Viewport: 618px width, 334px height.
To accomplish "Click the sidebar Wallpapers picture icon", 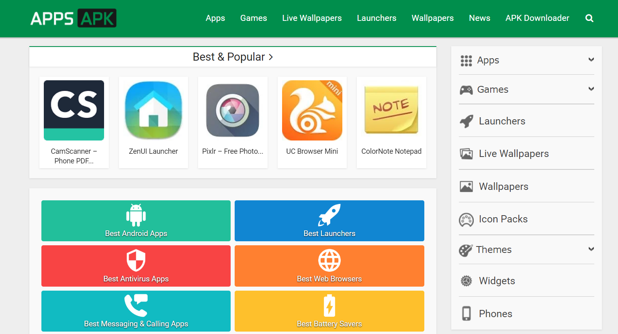I will pyautogui.click(x=467, y=187).
